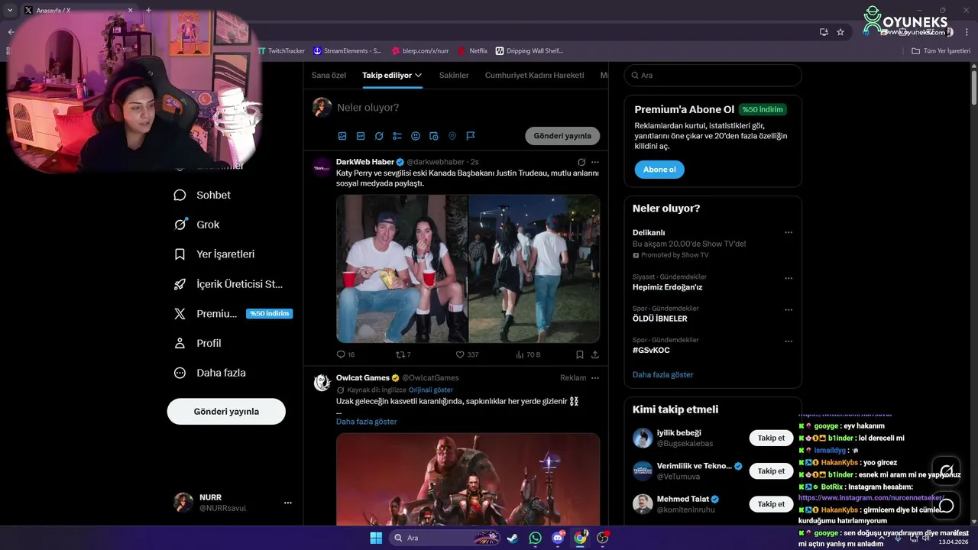Click Abone ol Premium button
This screenshot has width=978, height=550.
[659, 170]
